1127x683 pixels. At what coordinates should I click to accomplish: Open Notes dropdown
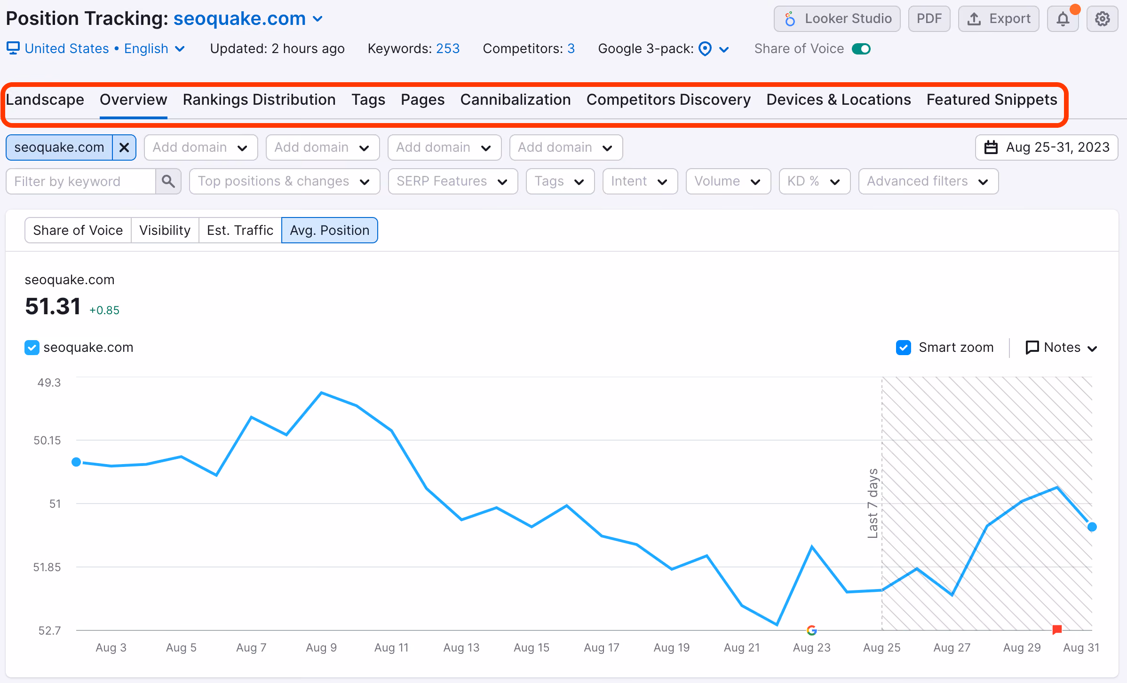[1062, 348]
